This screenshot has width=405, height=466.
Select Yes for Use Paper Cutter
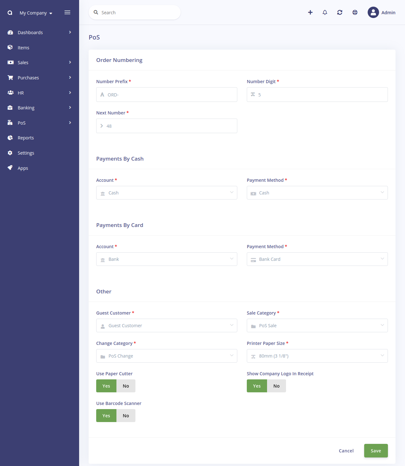click(106, 386)
